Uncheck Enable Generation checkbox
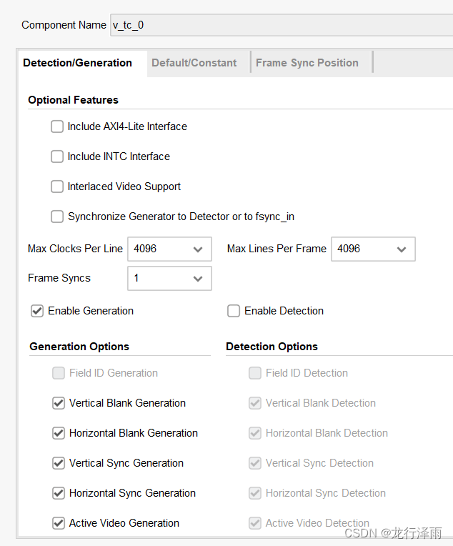Viewport: 453px width, 546px height. point(37,311)
